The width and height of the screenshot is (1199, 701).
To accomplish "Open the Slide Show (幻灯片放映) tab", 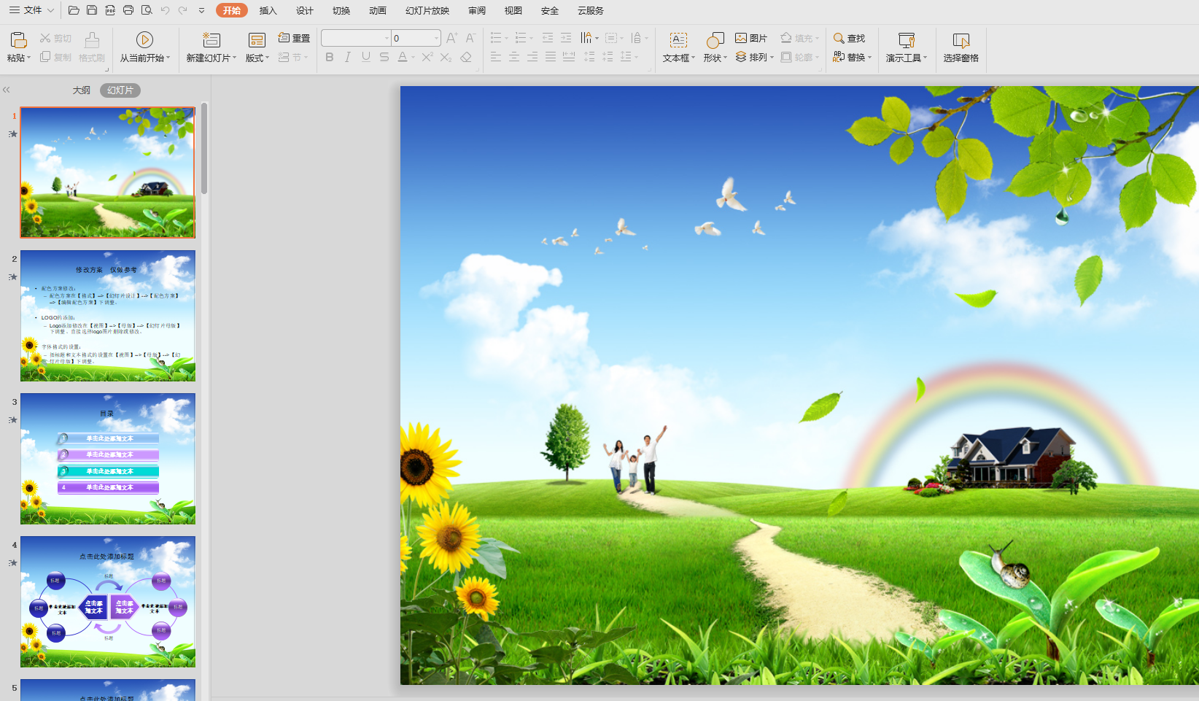I will [x=427, y=10].
